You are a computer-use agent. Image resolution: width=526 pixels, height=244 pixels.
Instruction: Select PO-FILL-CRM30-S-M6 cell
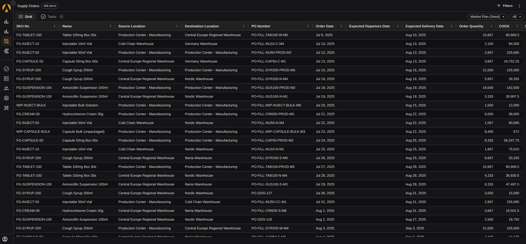pyautogui.click(x=269, y=211)
